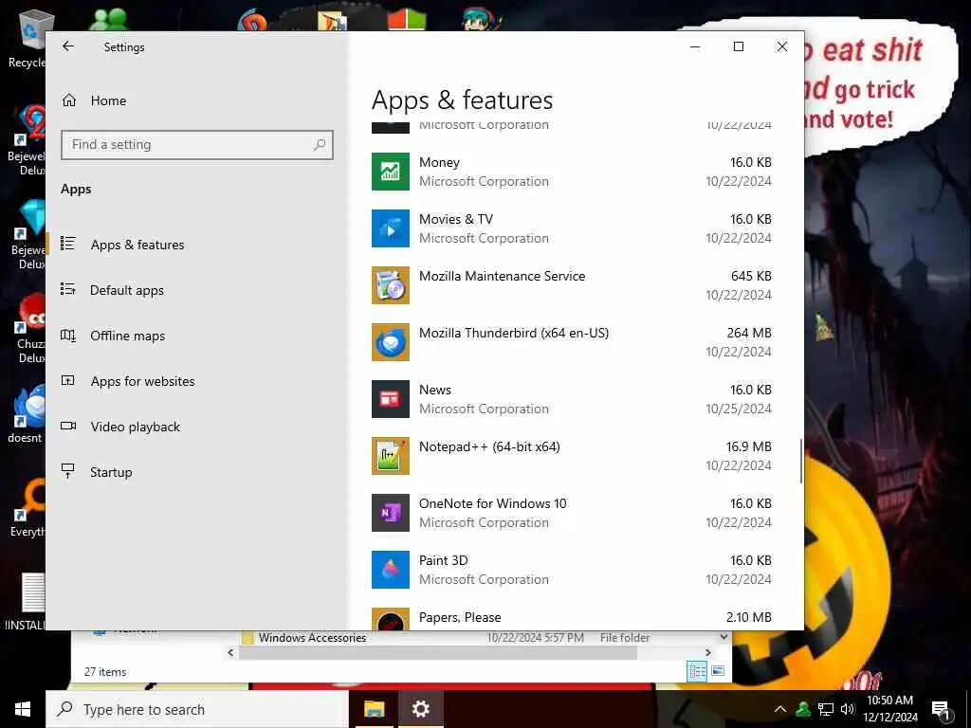Click the Home icon in Settings sidebar

(x=69, y=100)
